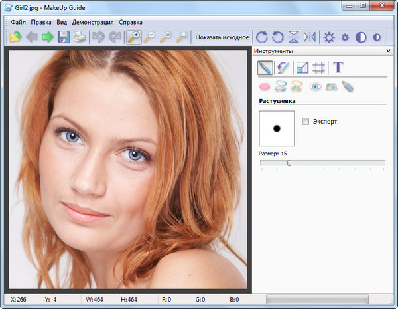Open the Демонстрация menu

pyautogui.click(x=92, y=22)
